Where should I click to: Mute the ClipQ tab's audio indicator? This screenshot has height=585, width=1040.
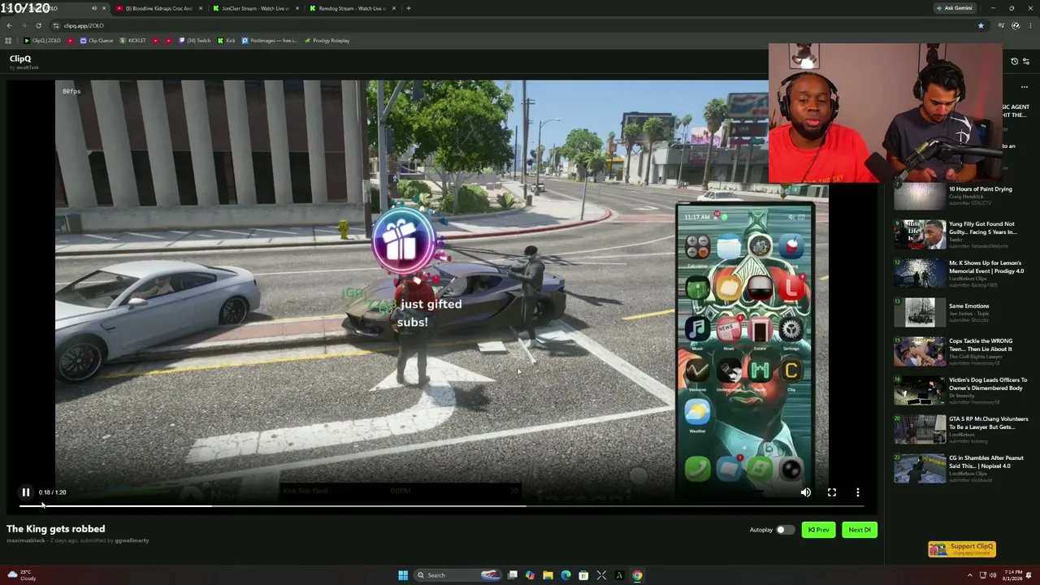point(93,8)
